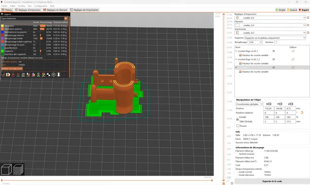310x185 pixels.
Task: Toggle the scale proportions lock icon
Action: 237,119
